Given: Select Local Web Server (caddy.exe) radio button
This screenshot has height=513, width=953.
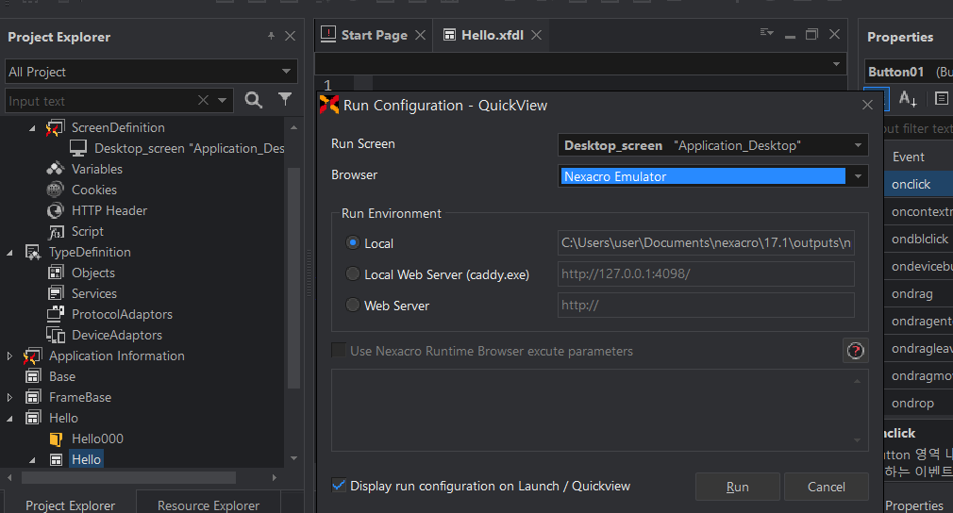Looking at the screenshot, I should pos(353,273).
